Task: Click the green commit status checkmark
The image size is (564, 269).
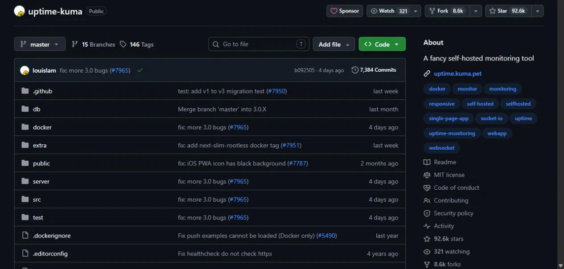Action: tap(140, 70)
